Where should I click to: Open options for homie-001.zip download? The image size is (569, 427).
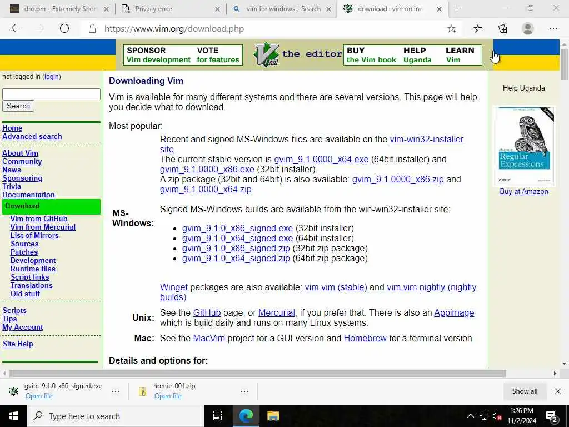[x=244, y=391]
